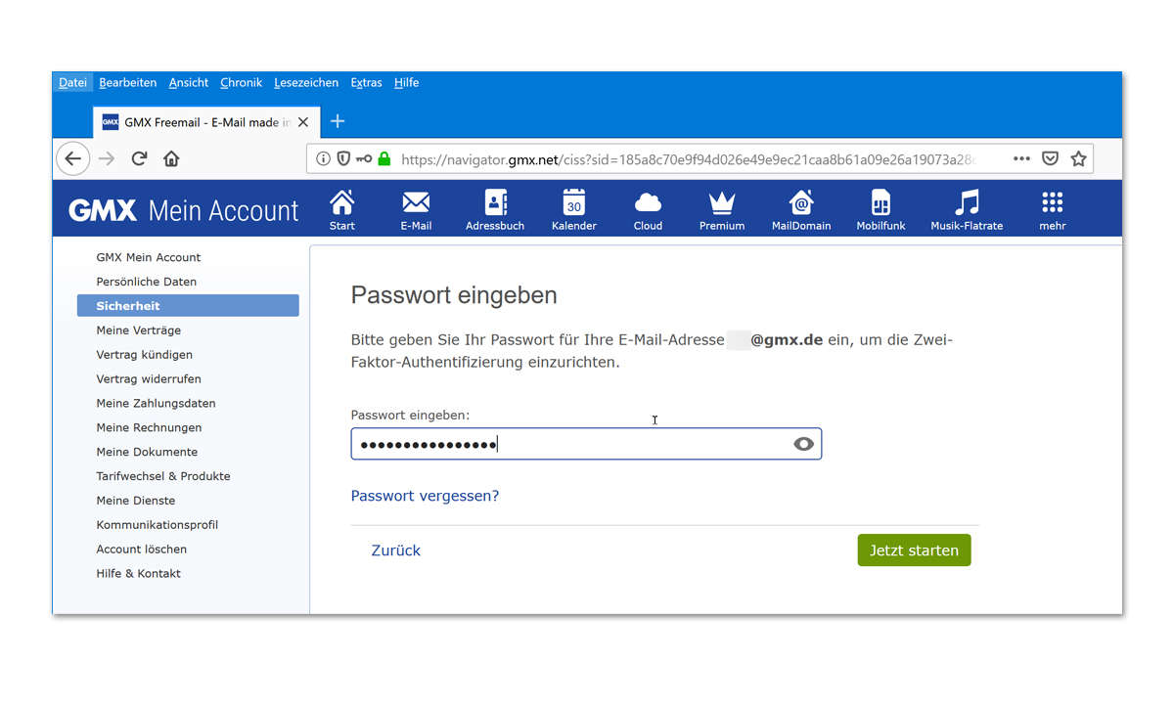Open the Premium crown icon
This screenshot has width=1174, height=704.
point(722,202)
